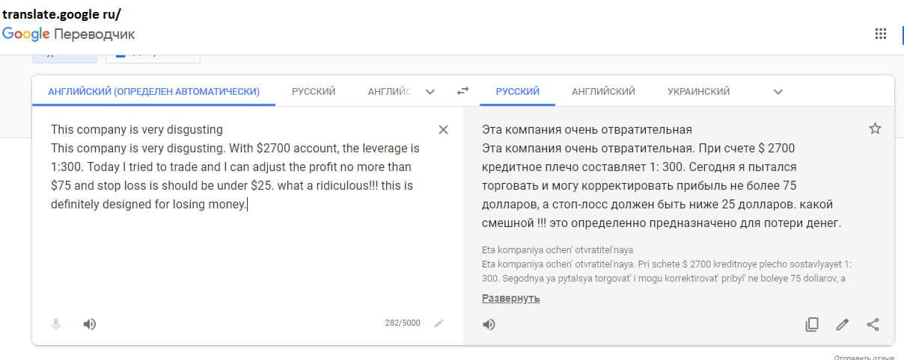Expand transliteration via Развернуть link
This screenshot has height=360, width=904.
click(510, 299)
